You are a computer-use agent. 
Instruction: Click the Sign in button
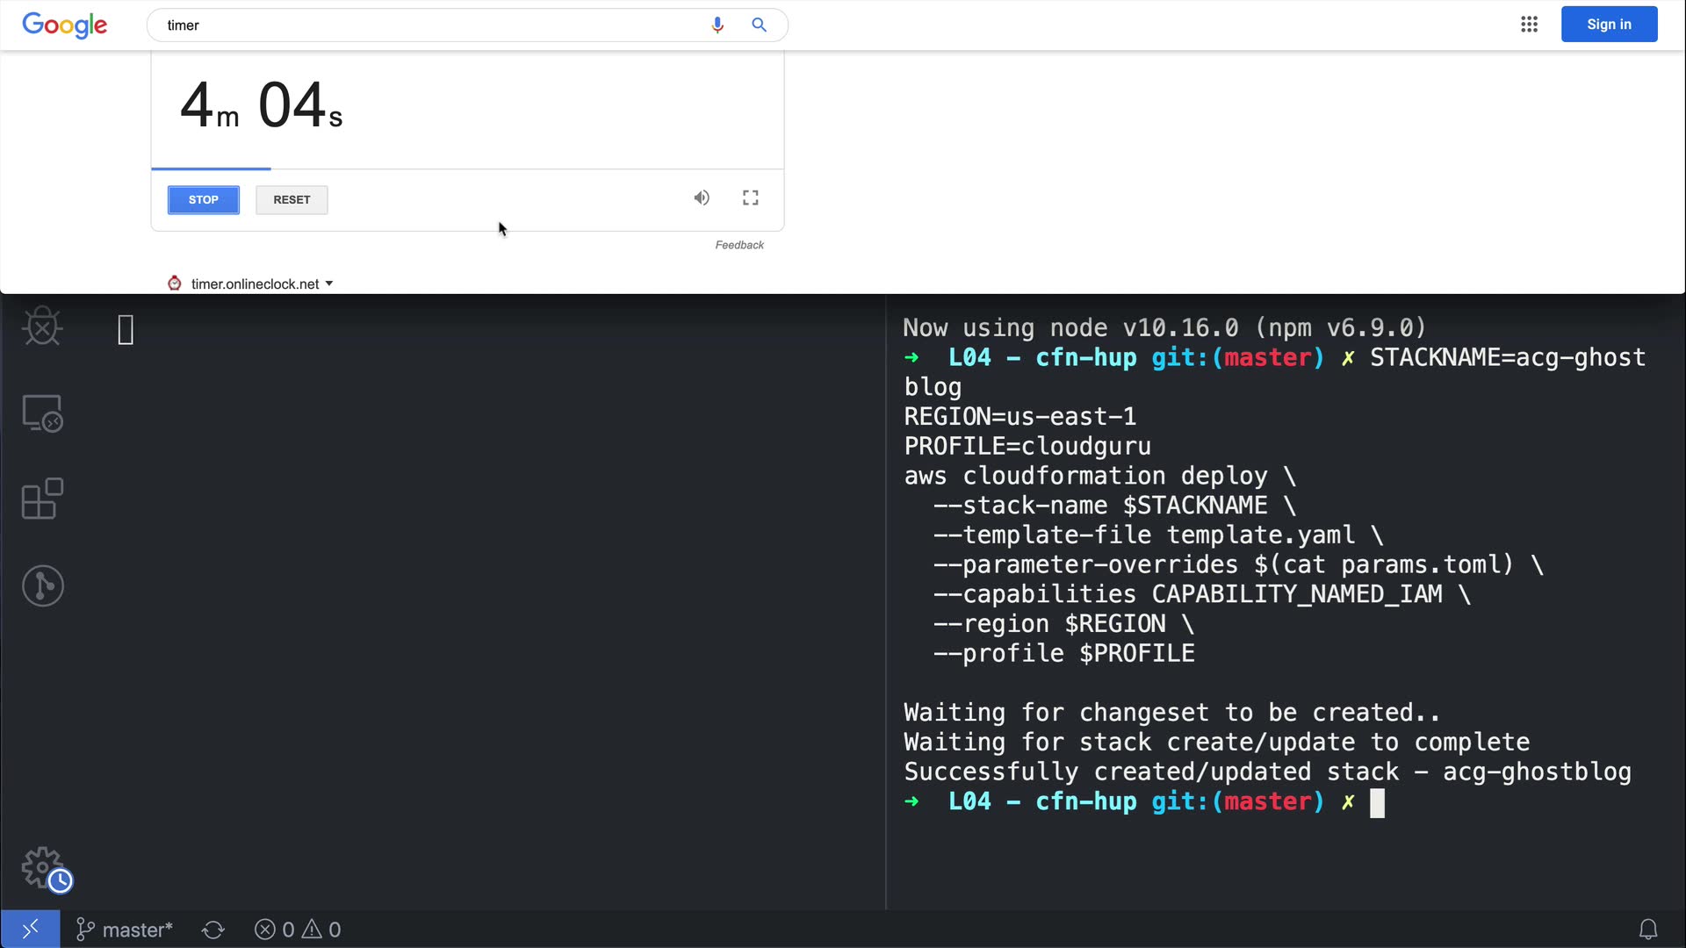(x=1608, y=25)
